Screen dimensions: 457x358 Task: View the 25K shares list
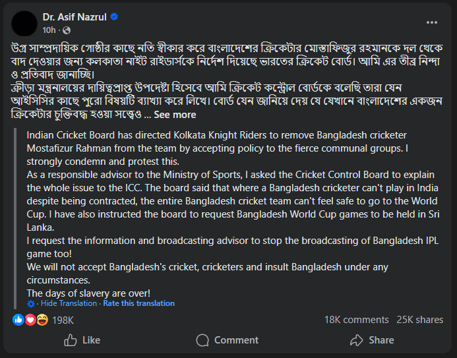(x=419, y=320)
